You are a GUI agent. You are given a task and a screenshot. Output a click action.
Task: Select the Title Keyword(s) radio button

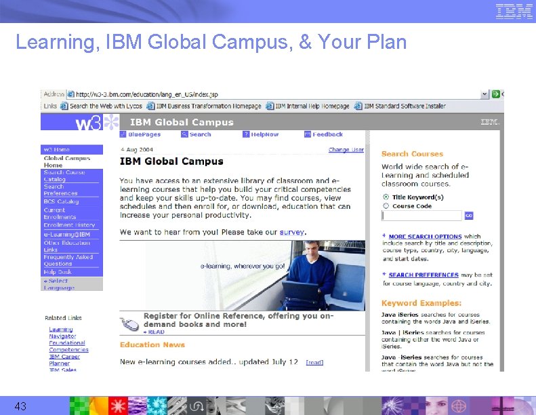click(386, 197)
